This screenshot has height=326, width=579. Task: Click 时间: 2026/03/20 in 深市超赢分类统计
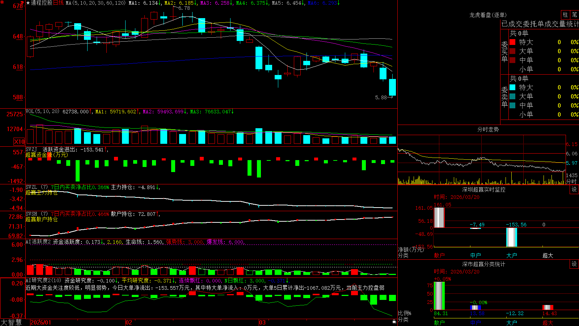pos(457,272)
